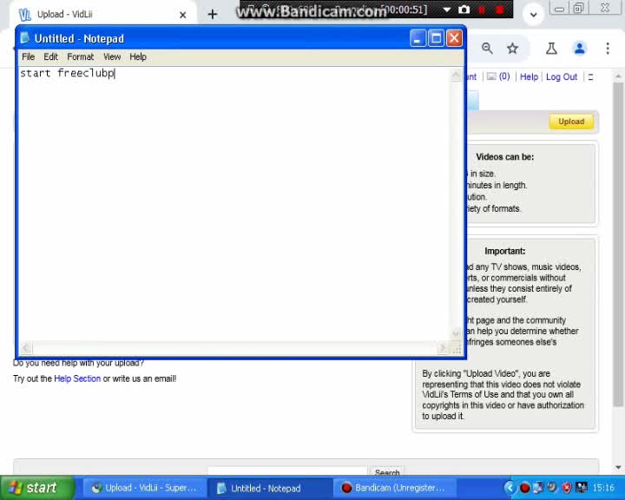The image size is (625, 500).
Task: Open browser profile avatar icon
Action: point(580,49)
